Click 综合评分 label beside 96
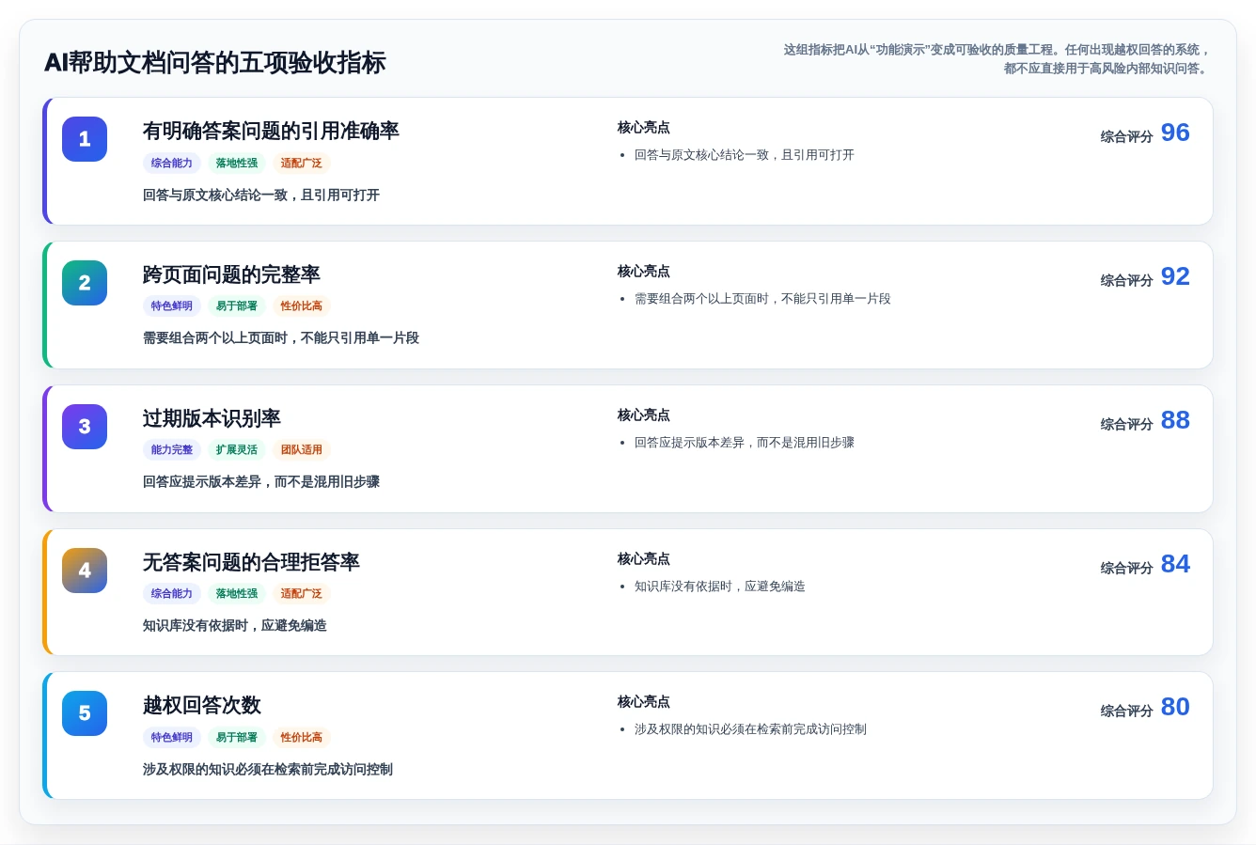Viewport: 1256px width, 845px height. (x=1126, y=137)
